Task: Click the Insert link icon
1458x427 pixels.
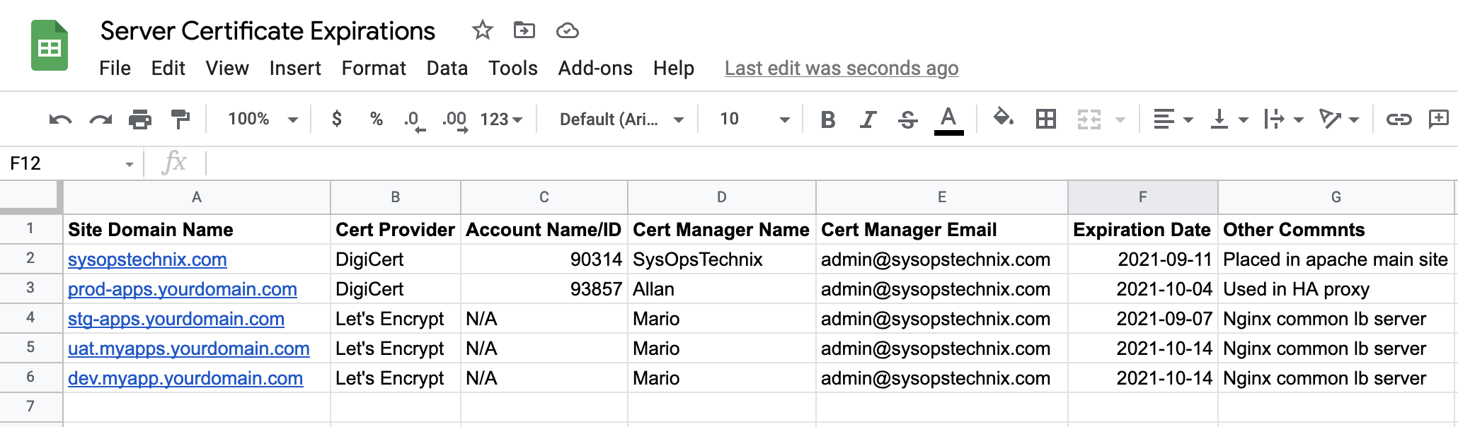Action: pyautogui.click(x=1399, y=119)
